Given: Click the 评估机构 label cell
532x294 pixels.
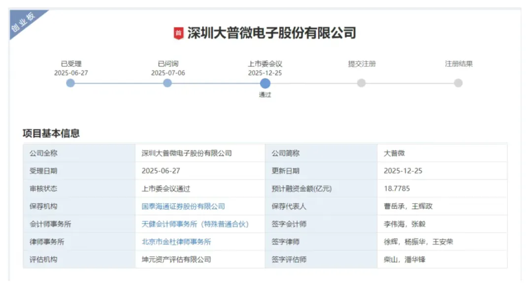Looking at the screenshot, I should tap(79, 260).
